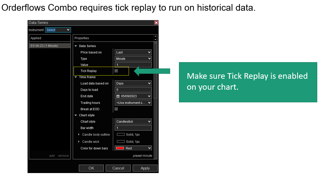
Task: Close the Data Series dialog
Action: click(156, 23)
